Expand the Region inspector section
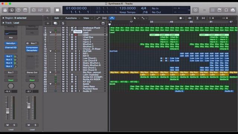Viewport: 238px width, 134px height. click(3, 18)
